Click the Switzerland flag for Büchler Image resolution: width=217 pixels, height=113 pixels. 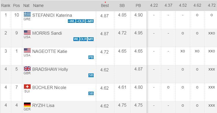coord(27,87)
